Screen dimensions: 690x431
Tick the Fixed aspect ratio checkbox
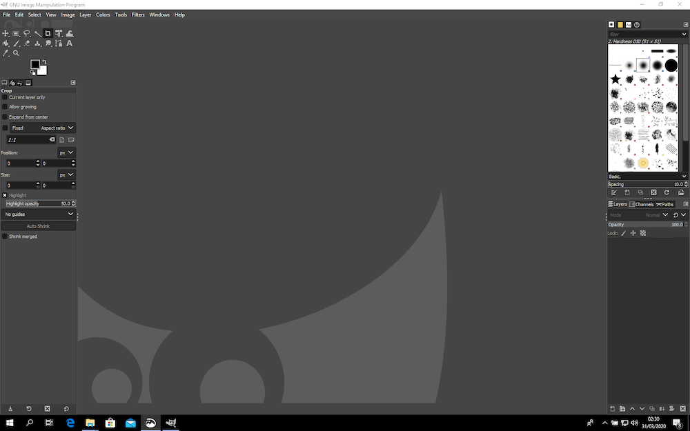click(5, 128)
